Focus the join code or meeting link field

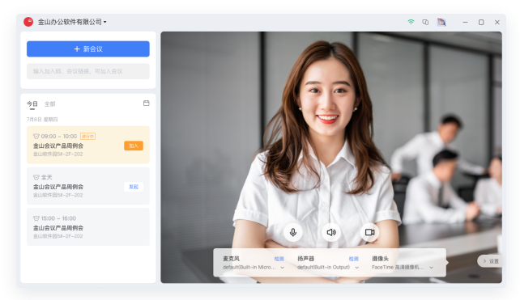(88, 71)
